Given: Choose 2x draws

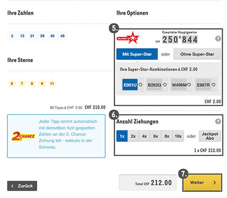Looking at the screenshot, I should (x=133, y=136).
